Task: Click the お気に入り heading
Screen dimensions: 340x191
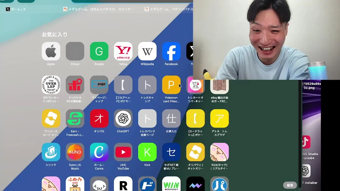Action: (54, 34)
